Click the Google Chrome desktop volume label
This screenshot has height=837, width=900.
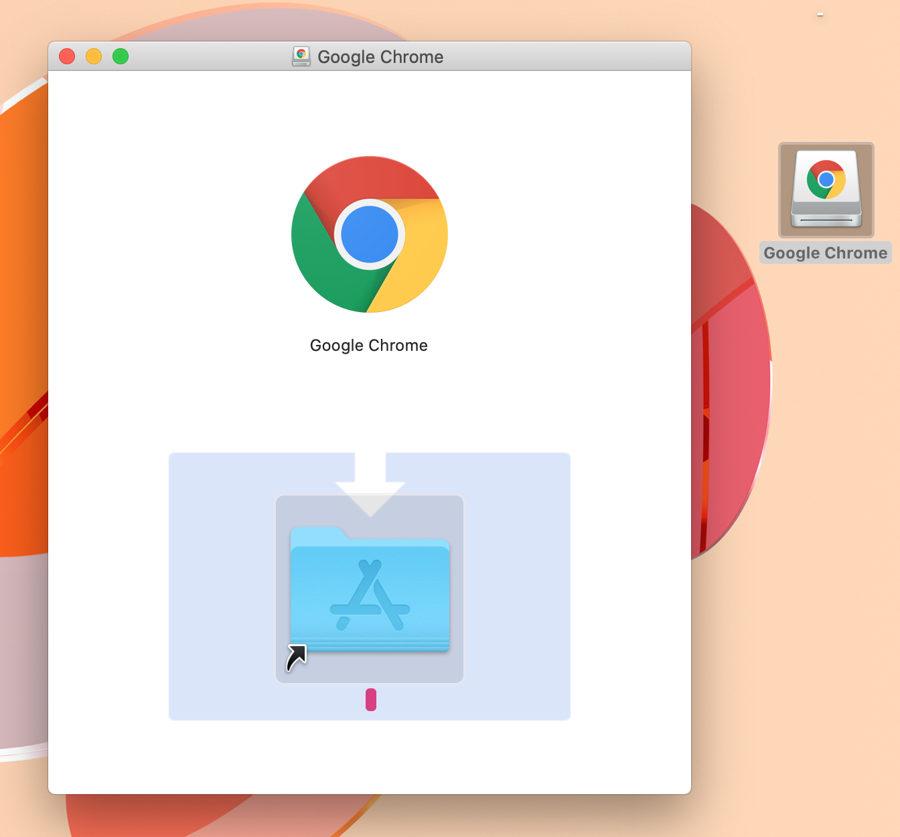826,252
